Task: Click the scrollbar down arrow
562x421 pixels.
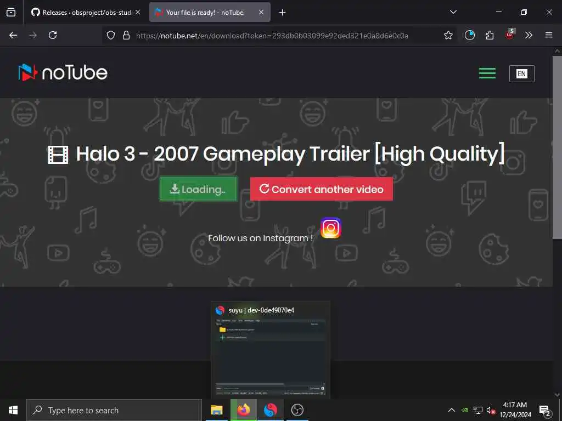Action: [557, 395]
